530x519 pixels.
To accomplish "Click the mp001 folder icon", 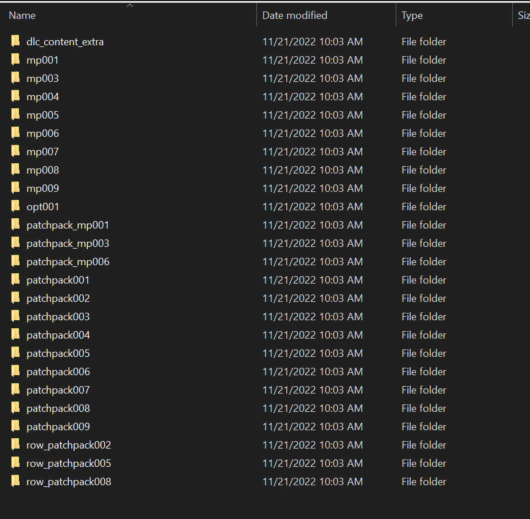I will [x=15, y=60].
